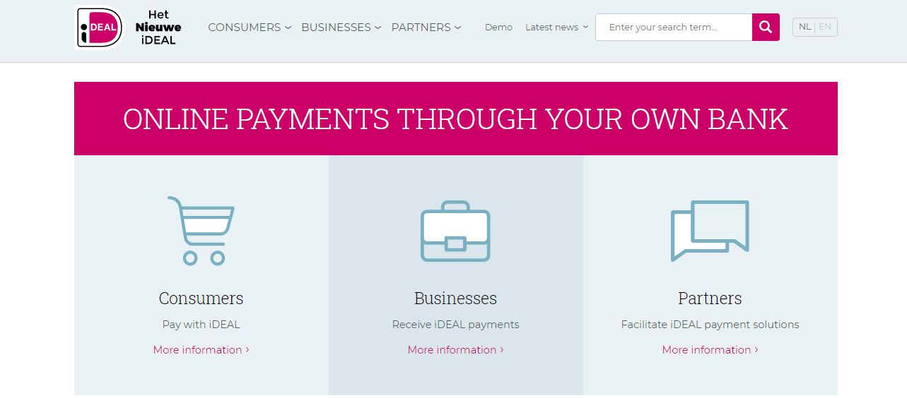Click the Het Nieuwe iDEAL wordmark

coord(158,28)
